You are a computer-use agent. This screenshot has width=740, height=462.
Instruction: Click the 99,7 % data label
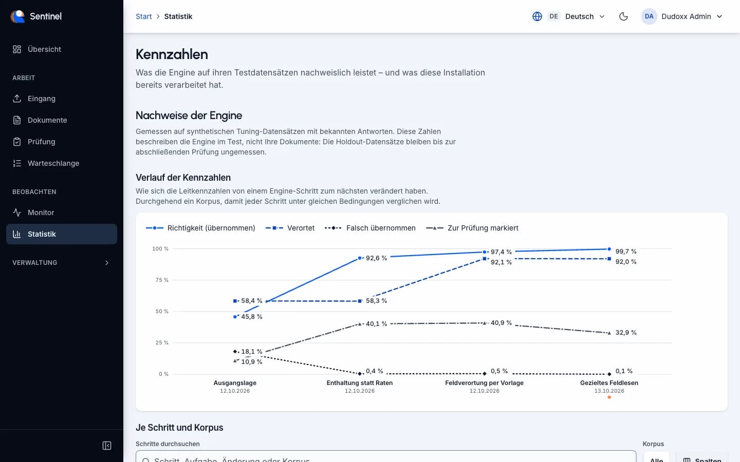point(626,252)
